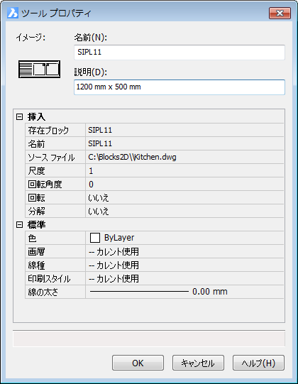Open help with ヘルプ(H) button

(258, 363)
